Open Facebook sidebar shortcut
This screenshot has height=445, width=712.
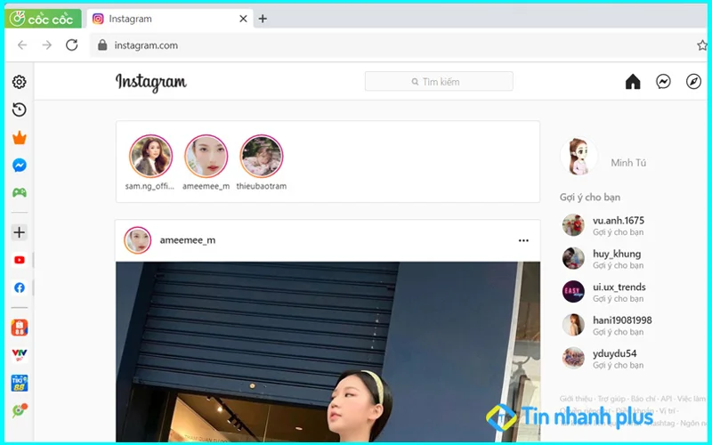coord(19,287)
